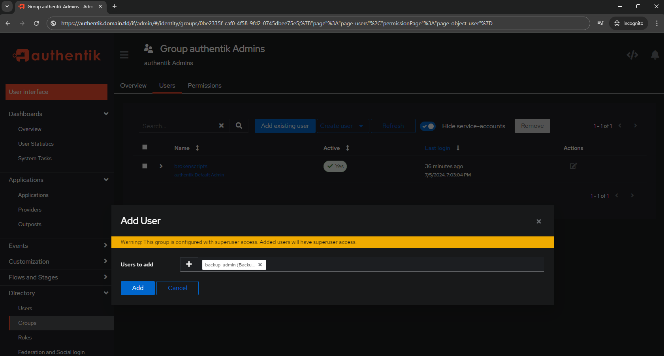Close the Group authentik Admins browser tab
Image resolution: width=664 pixels, height=356 pixels.
pyautogui.click(x=100, y=6)
